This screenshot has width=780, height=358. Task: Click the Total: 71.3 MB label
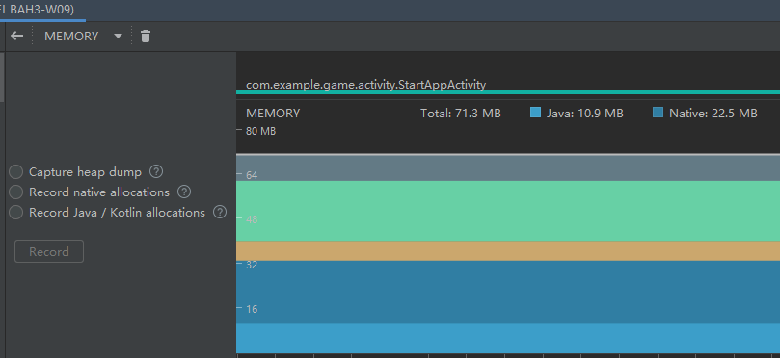pyautogui.click(x=461, y=114)
